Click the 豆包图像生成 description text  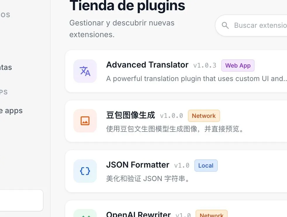[175, 129]
